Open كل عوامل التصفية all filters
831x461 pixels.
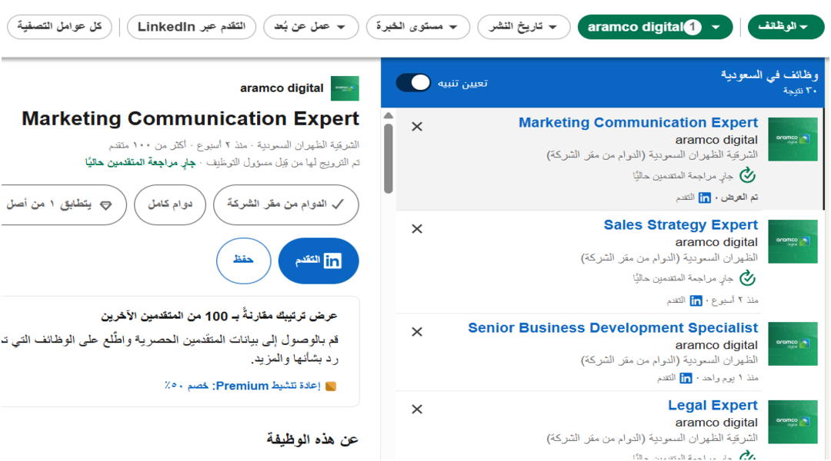(x=59, y=27)
